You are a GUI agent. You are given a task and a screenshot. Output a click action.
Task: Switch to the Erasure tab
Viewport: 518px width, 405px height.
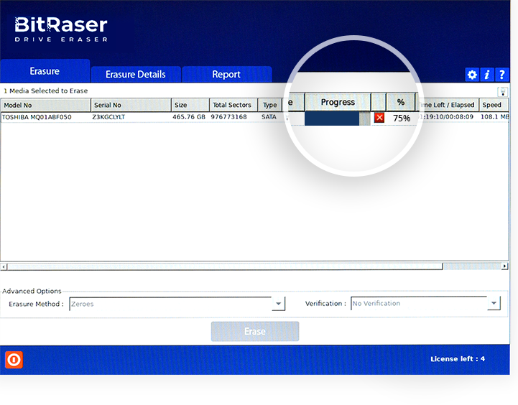(45, 71)
